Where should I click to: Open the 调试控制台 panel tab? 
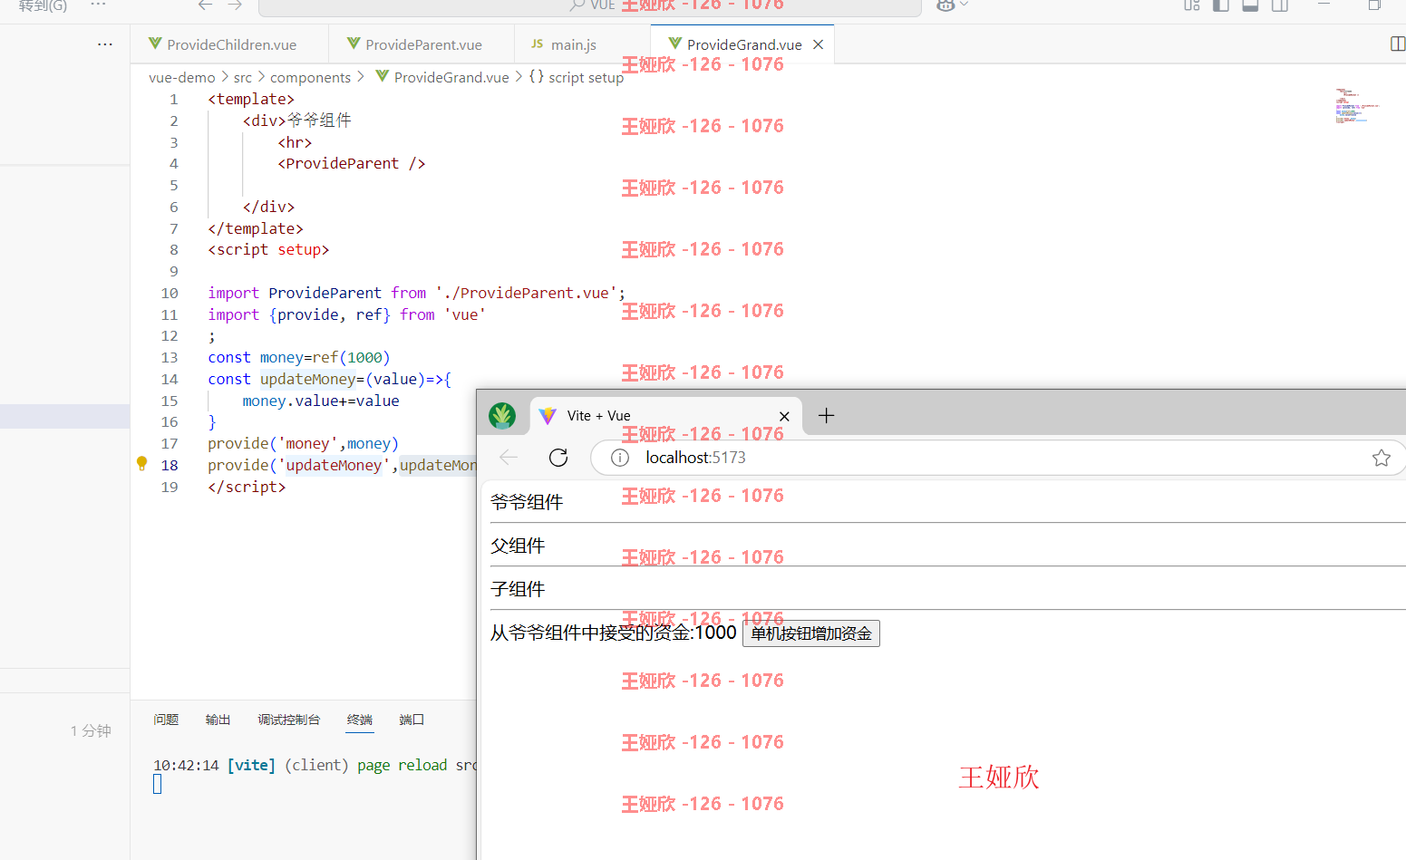pos(288,720)
